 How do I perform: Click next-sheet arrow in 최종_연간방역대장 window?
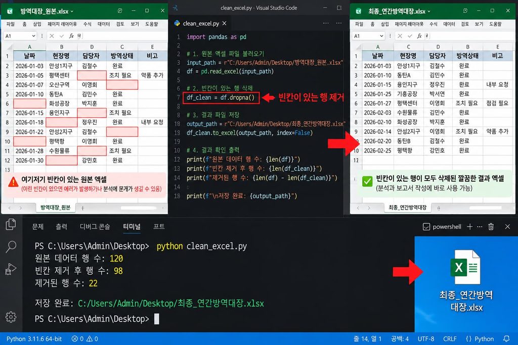[369, 208]
